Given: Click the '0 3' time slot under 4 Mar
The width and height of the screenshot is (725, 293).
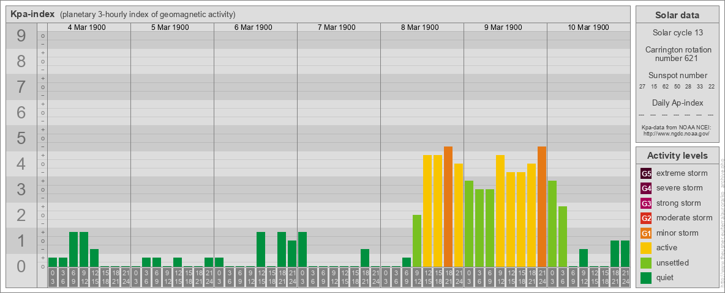Looking at the screenshot, I should click(53, 278).
